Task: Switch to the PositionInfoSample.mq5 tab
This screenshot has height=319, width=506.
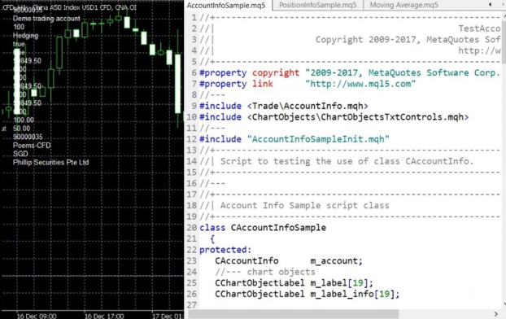Action: click(317, 5)
